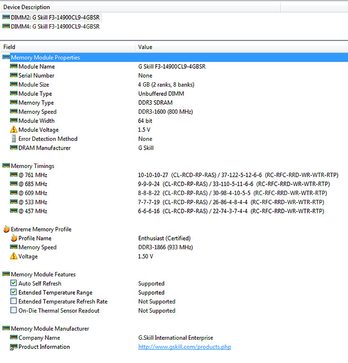The width and height of the screenshot is (348, 363).
Task: Click the Extreme Memory Profile flame icon
Action: click(x=6, y=229)
